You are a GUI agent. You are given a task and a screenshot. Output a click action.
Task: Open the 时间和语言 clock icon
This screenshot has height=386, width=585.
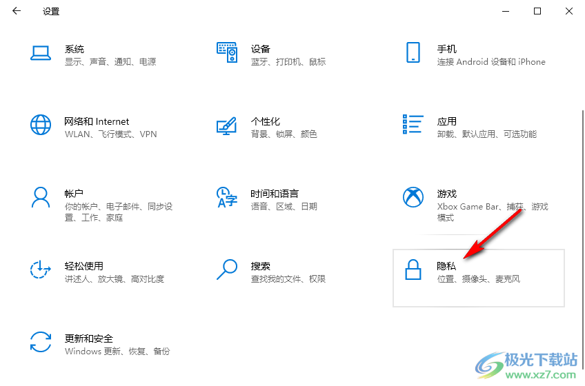pos(227,197)
